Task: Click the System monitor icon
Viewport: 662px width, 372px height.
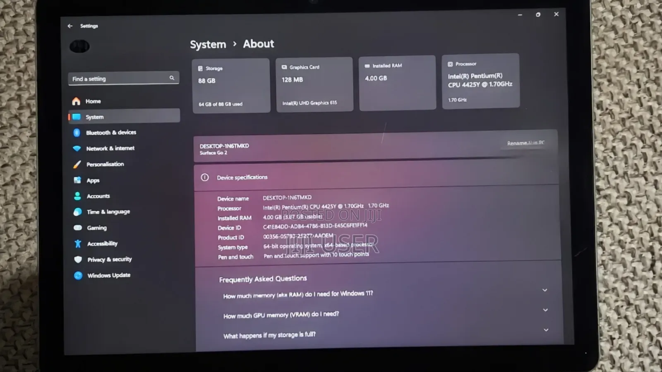Action: pos(77,117)
